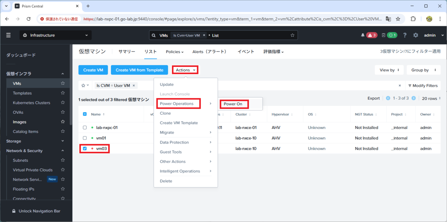Open the hamburger navigation menu
Image resolution: width=447 pixels, height=222 pixels.
pos(9,35)
